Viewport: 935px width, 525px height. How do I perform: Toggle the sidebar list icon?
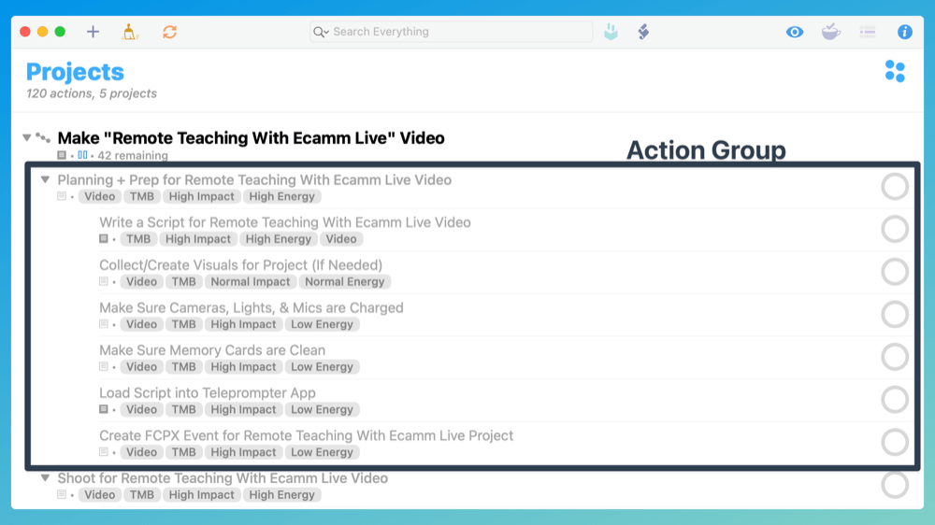pos(868,32)
